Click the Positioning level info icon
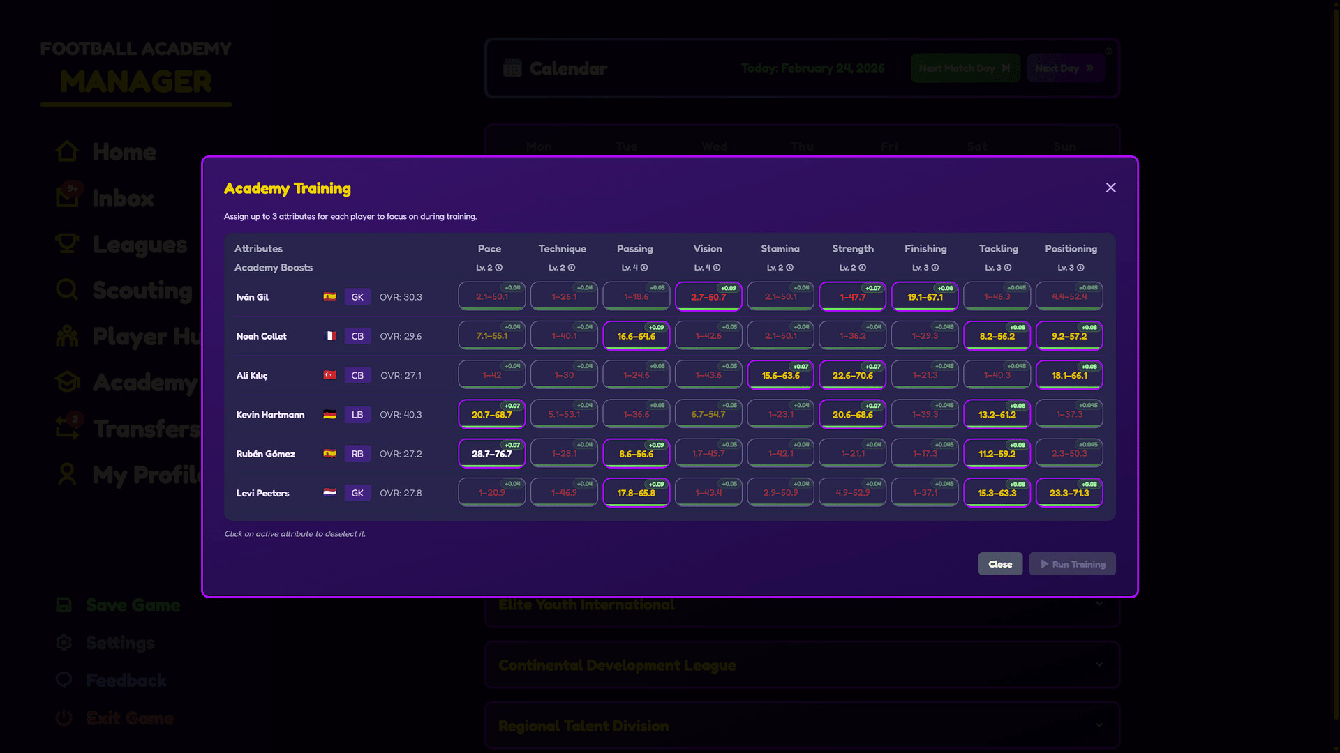Screen dimensions: 1340x753 click(x=1080, y=268)
